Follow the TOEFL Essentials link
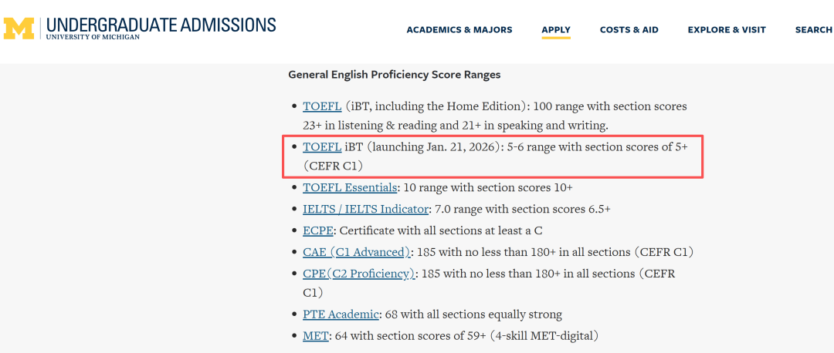The width and height of the screenshot is (834, 353). coord(350,187)
